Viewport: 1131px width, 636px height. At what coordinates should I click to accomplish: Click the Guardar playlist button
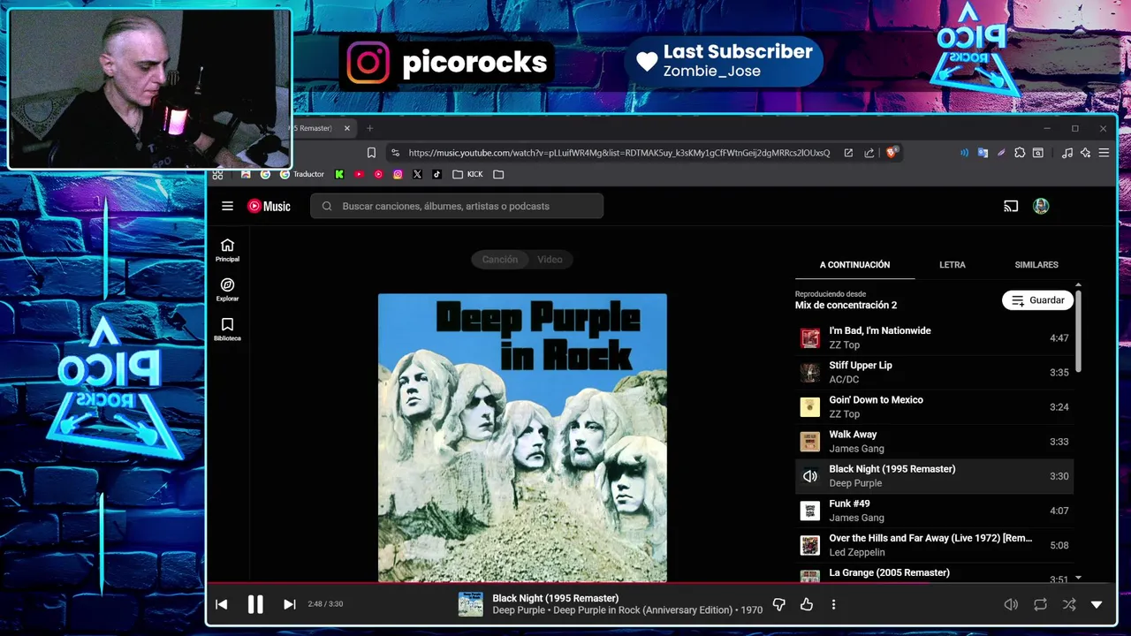click(x=1037, y=300)
